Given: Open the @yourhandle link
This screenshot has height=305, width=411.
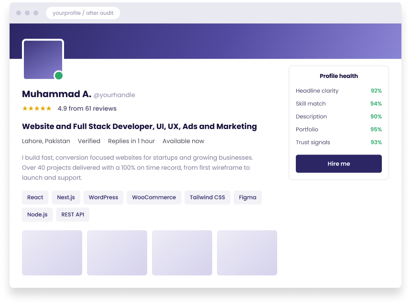Looking at the screenshot, I should point(114,95).
